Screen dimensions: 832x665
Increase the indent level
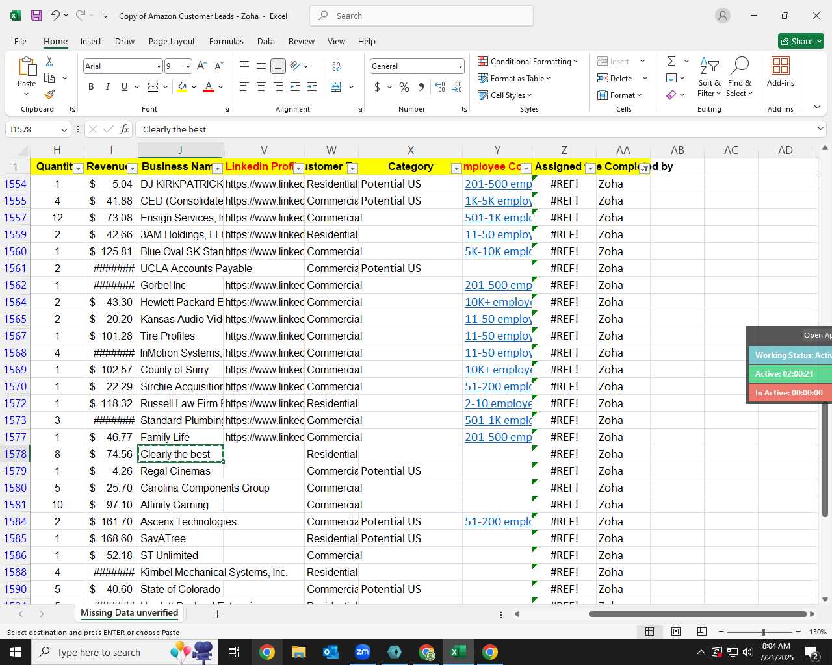(311, 87)
